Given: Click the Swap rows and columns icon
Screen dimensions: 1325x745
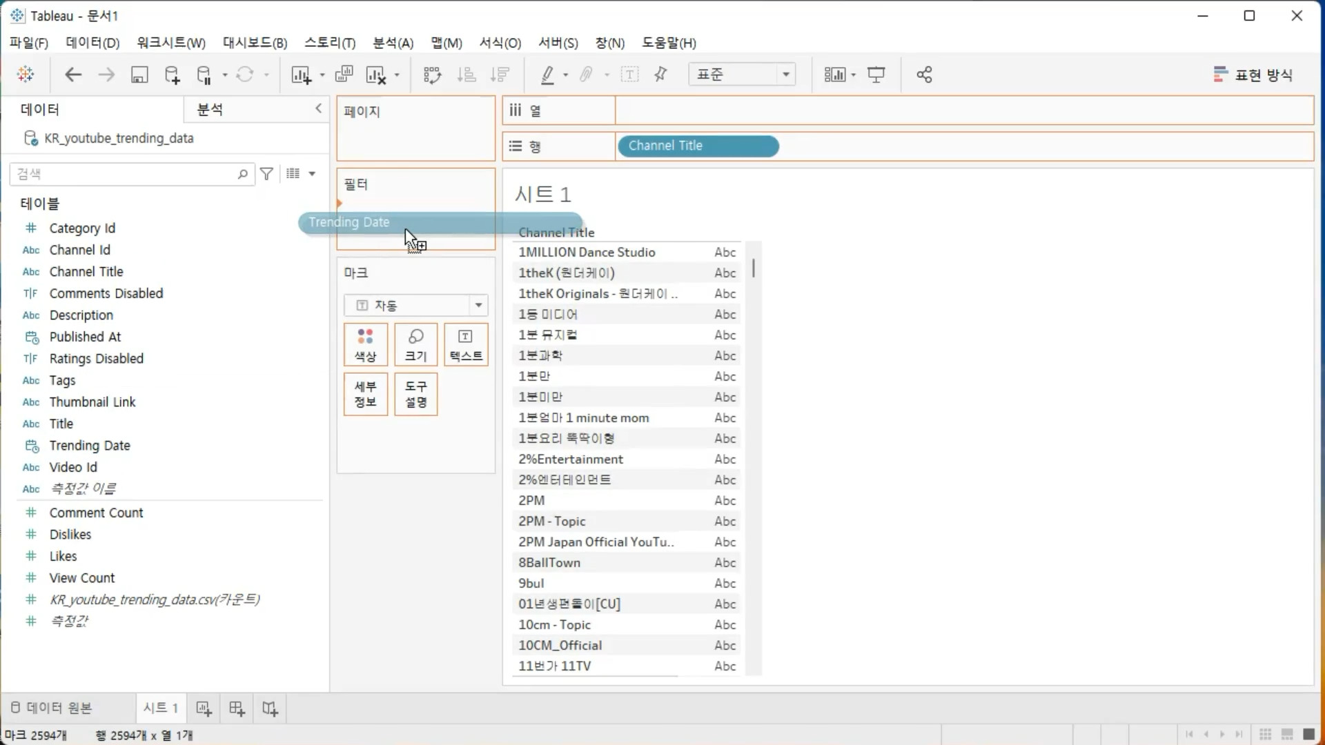Looking at the screenshot, I should (x=432, y=74).
